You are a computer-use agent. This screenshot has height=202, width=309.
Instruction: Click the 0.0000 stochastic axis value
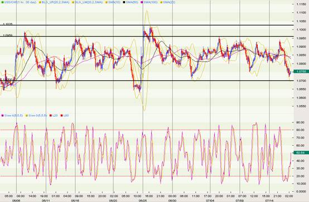point(301,191)
